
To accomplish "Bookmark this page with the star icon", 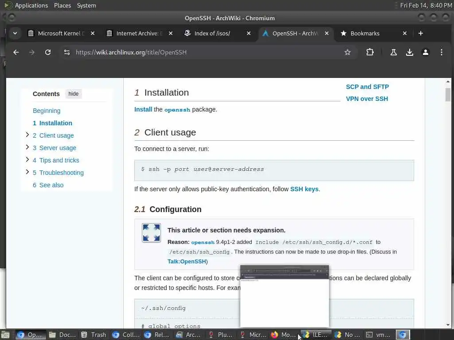I will [x=348, y=52].
